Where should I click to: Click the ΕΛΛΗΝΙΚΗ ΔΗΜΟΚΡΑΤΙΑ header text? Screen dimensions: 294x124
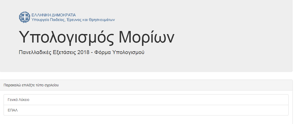pyautogui.click(x=54, y=15)
